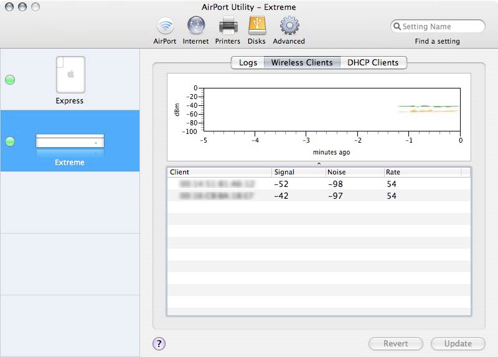Switch to the Wireless Clients tab
This screenshot has height=357, width=498.
point(302,63)
